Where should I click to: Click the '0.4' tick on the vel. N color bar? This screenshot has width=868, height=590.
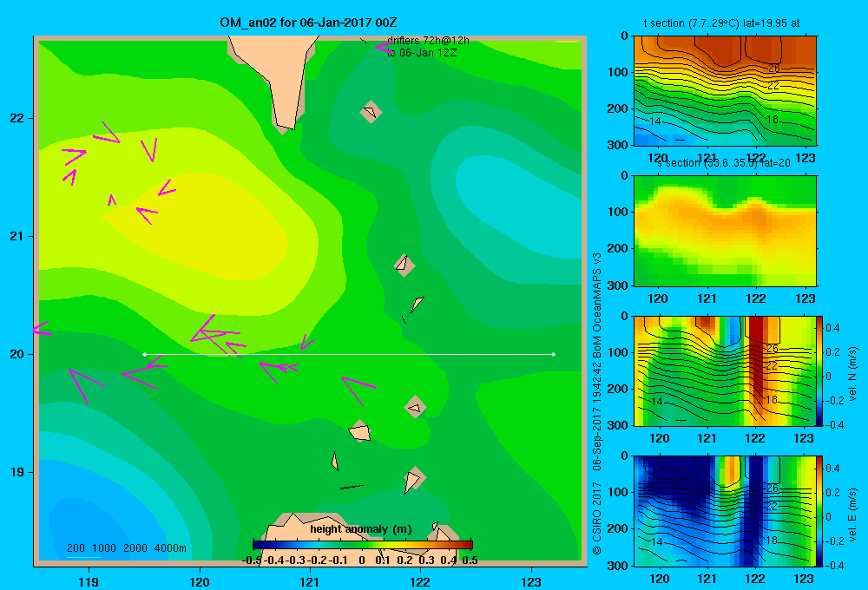(832, 328)
